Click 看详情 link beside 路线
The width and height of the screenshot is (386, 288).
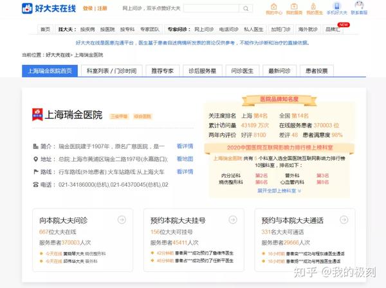pyautogui.click(x=185, y=171)
